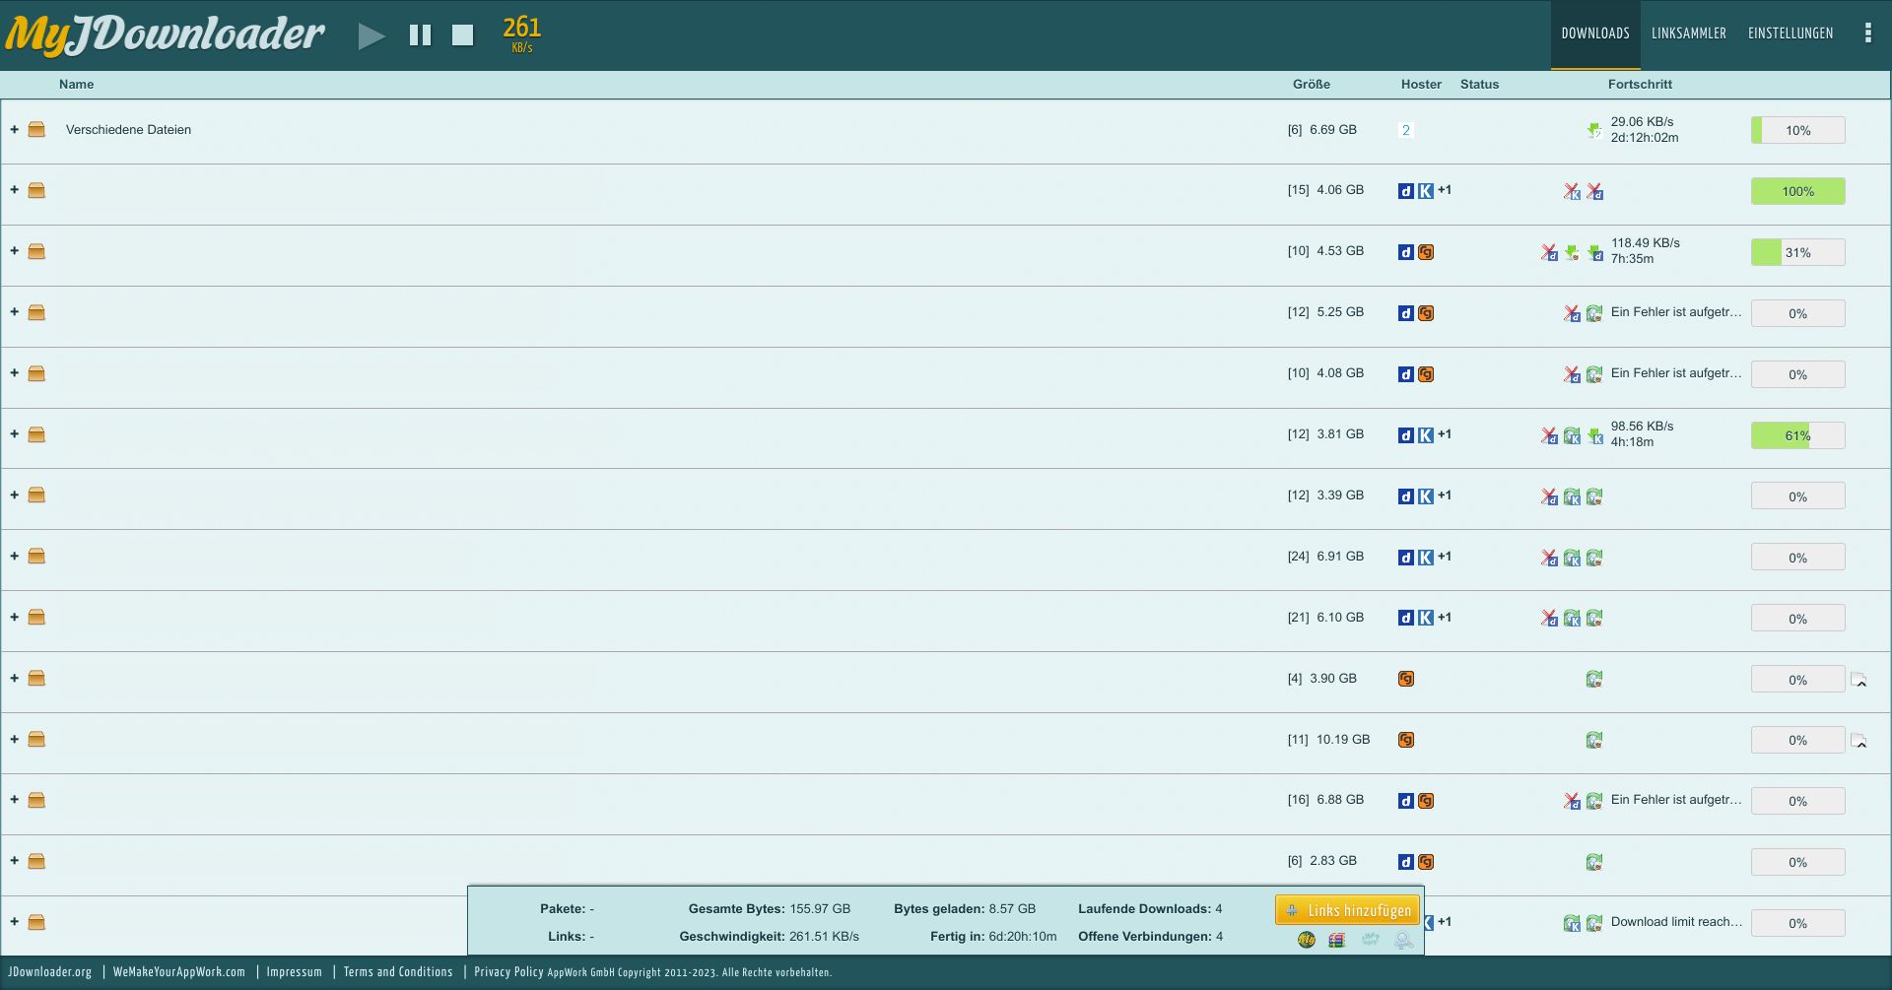Sort by the Name column header
This screenshot has width=1892, height=990.
76,84
